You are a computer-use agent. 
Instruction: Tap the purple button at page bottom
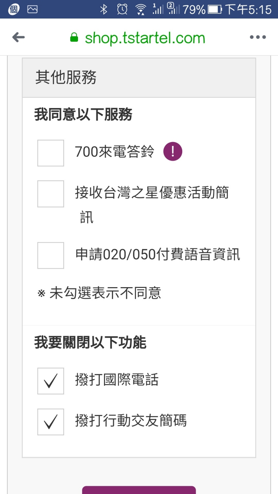point(139,490)
